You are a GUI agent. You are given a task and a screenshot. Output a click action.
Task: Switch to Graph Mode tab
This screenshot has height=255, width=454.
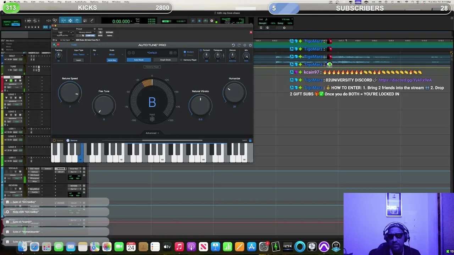coord(165,60)
